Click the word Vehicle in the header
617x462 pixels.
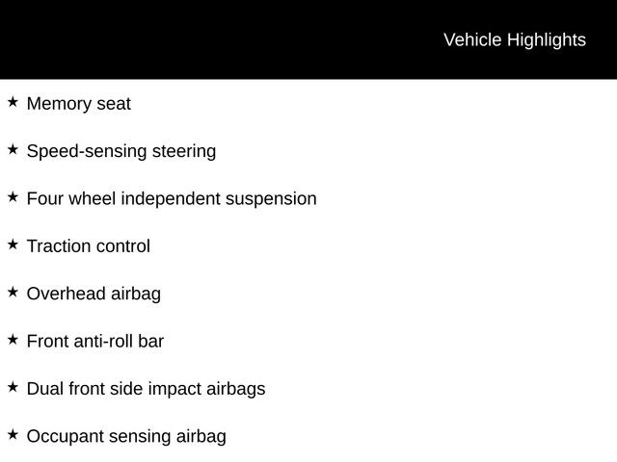[x=472, y=39]
